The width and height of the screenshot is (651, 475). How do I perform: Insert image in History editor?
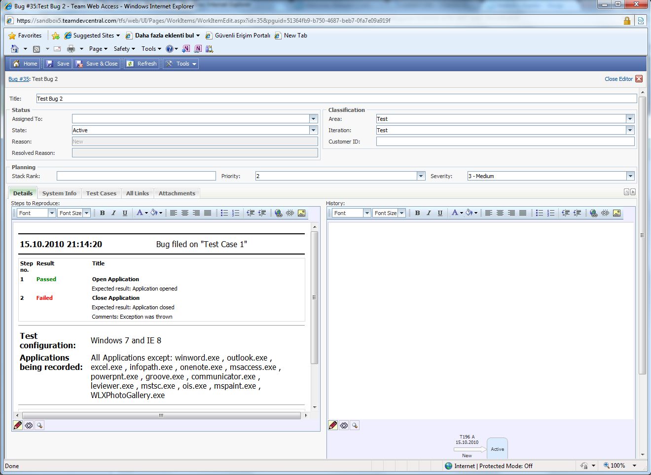click(616, 213)
